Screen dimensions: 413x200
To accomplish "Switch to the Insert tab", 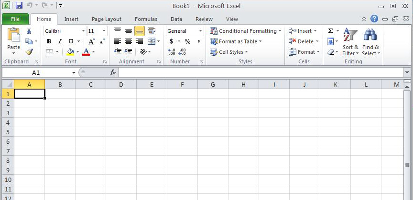I will [71, 19].
